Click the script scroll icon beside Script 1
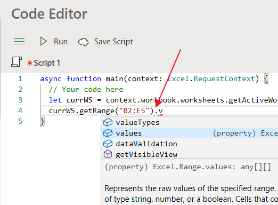 (x=17, y=62)
